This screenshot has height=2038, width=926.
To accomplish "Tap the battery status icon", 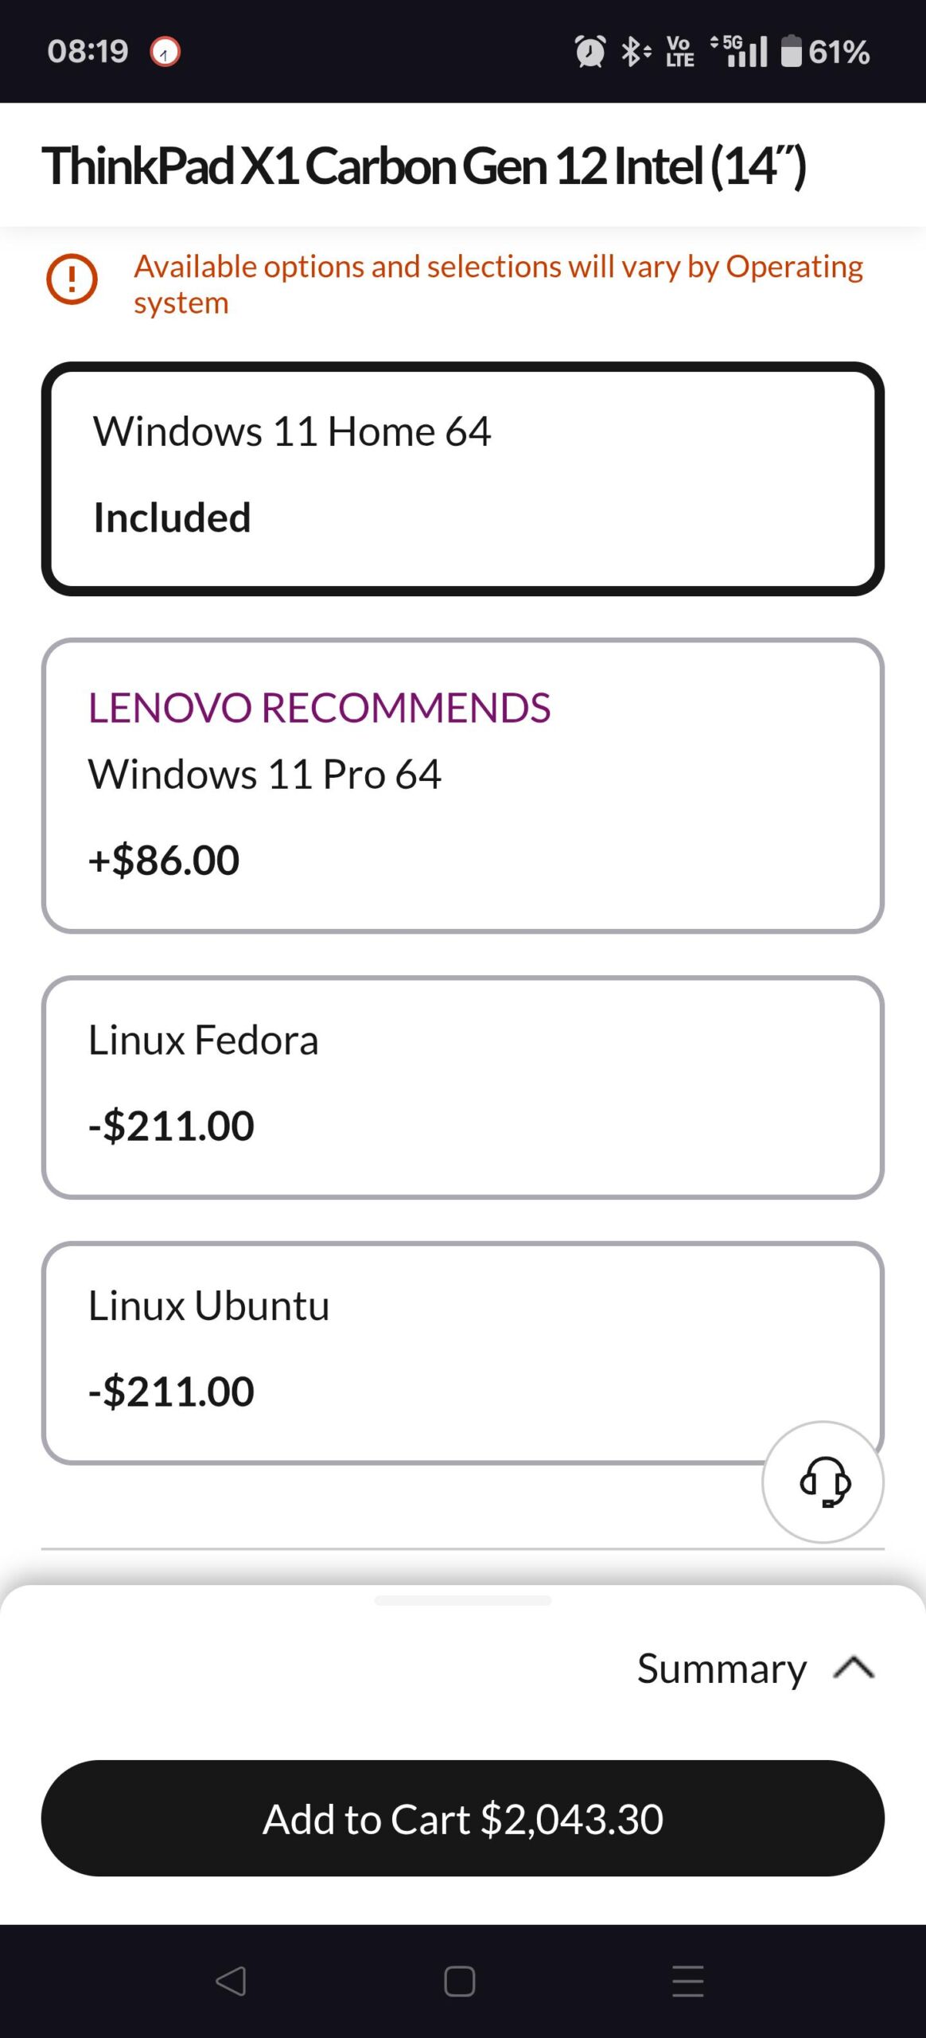I will tap(791, 52).
